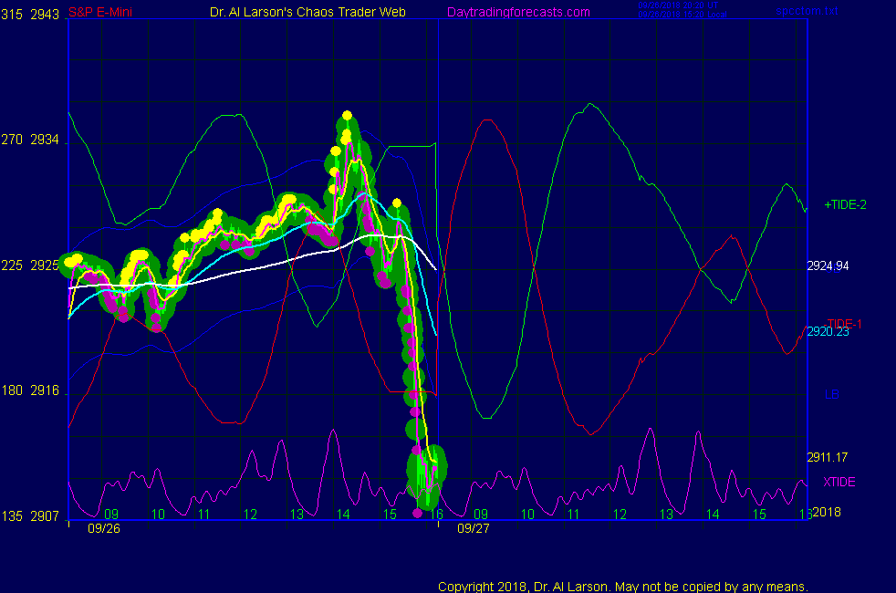The image size is (896, 593).
Task: Click the 2916 price level on left axis
Action: pyautogui.click(x=45, y=390)
